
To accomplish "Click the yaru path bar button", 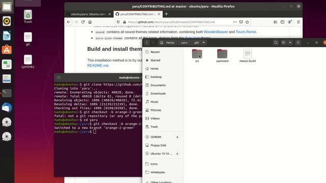I will pos(184,43).
